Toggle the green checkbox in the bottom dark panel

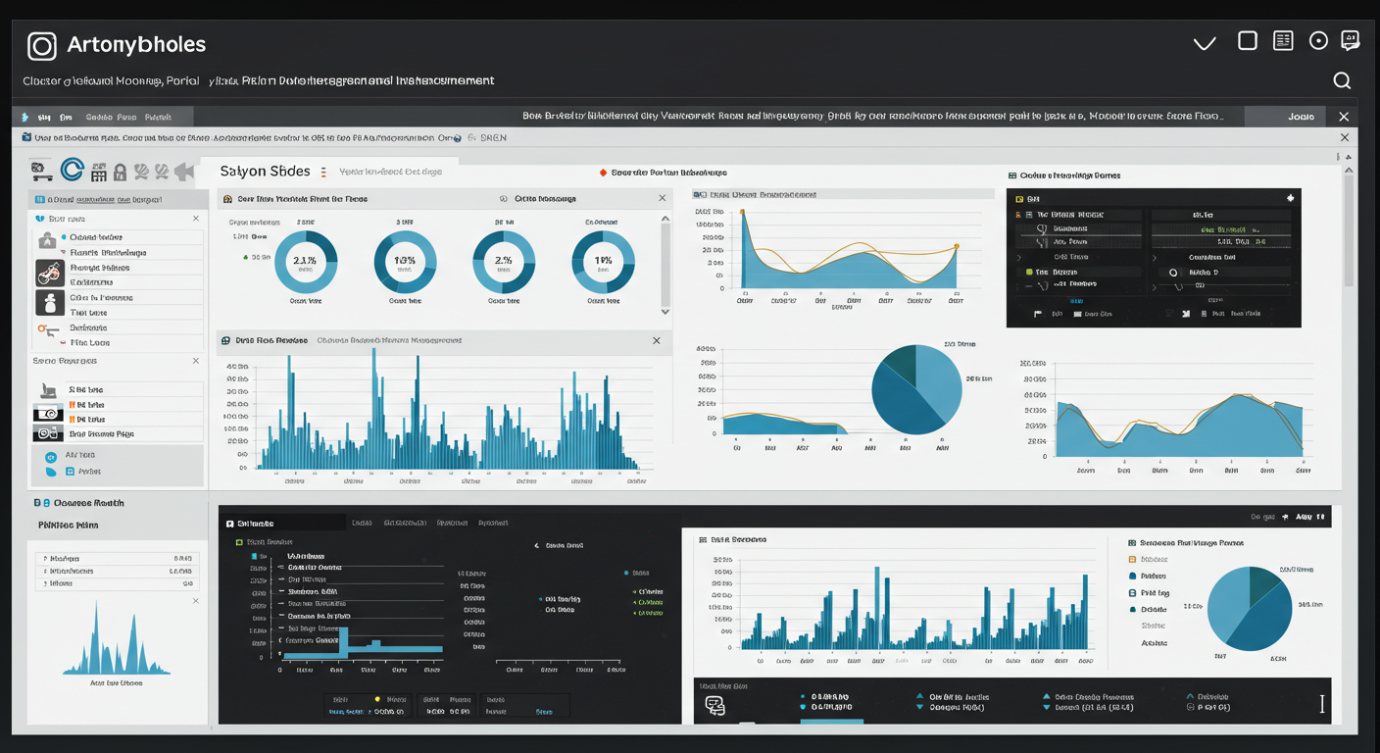(x=239, y=541)
